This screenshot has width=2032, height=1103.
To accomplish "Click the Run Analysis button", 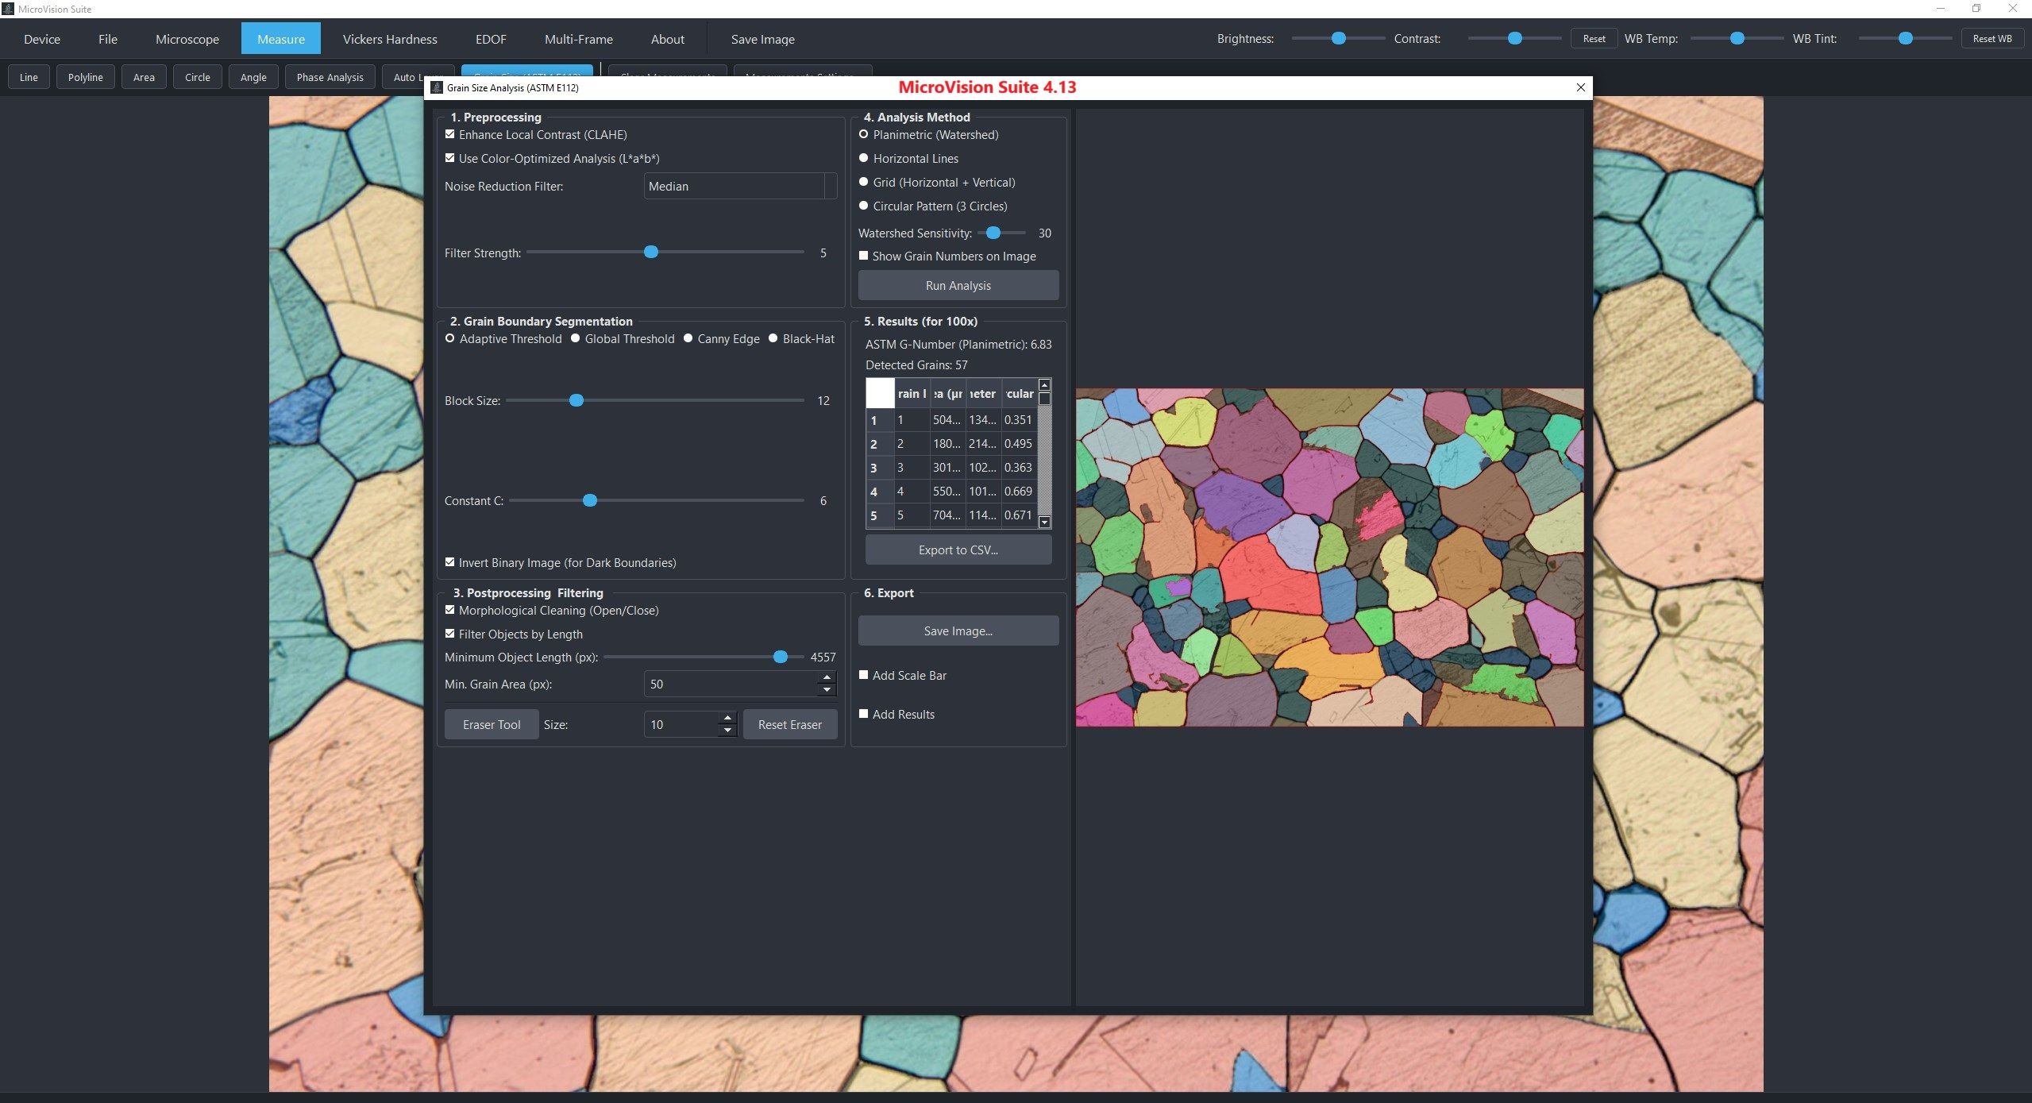I will tap(956, 284).
